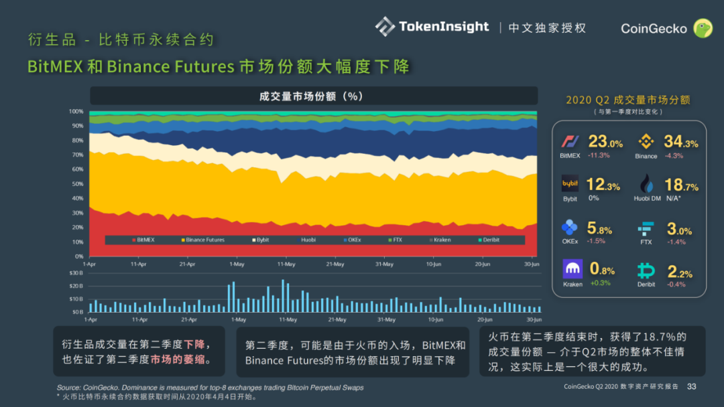Click the Huobi DM flame logo
The height and width of the screenshot is (407, 724).
click(x=646, y=184)
